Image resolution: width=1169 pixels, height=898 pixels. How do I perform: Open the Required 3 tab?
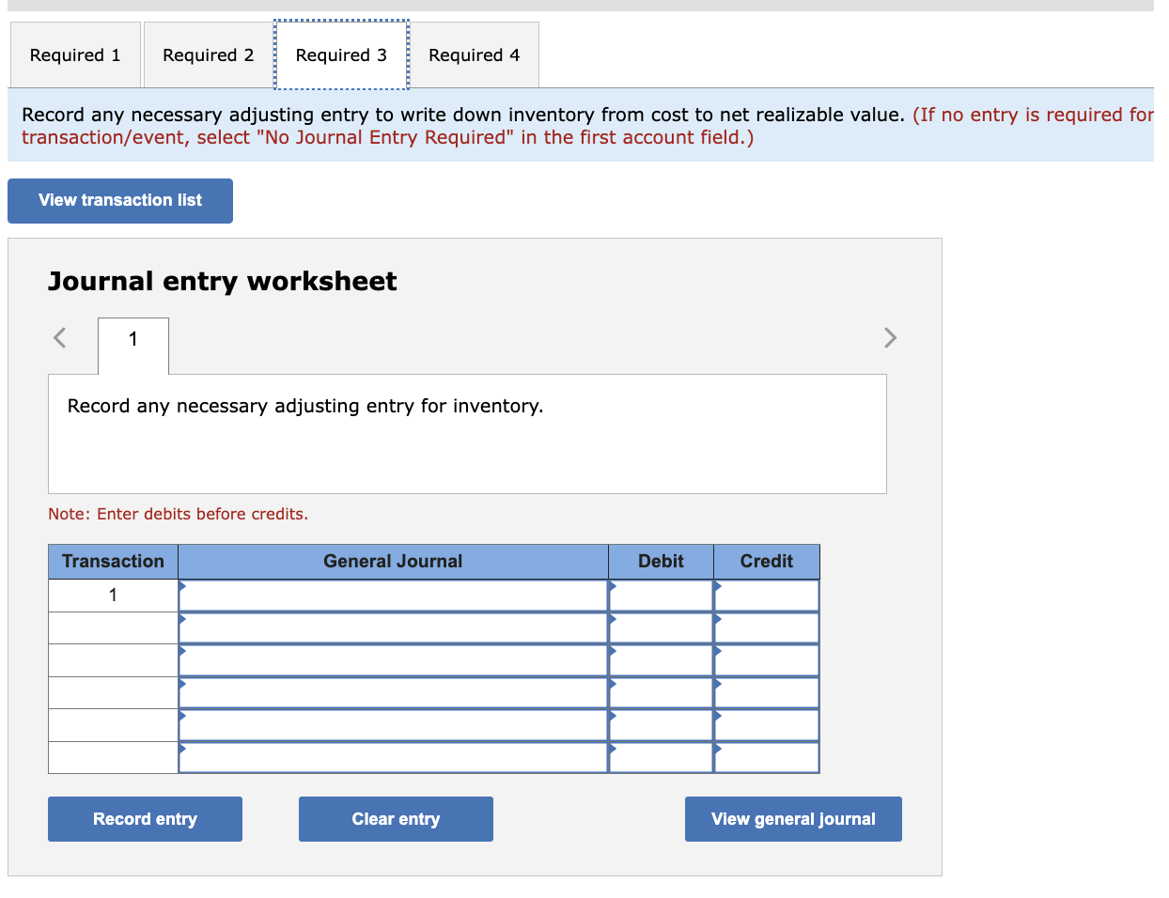click(x=340, y=54)
